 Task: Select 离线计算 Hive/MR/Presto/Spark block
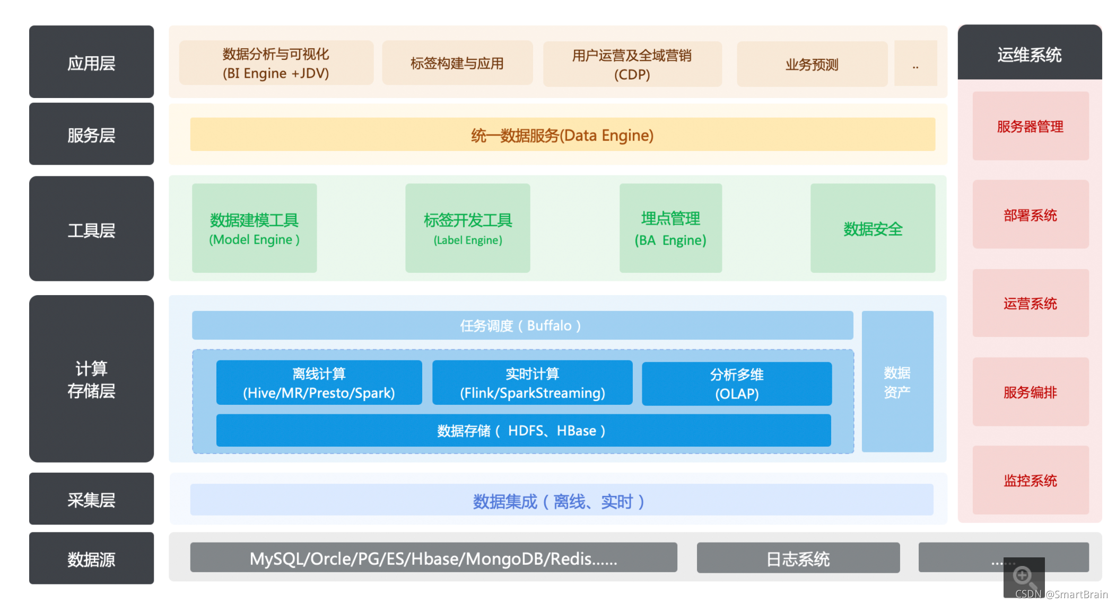coord(319,383)
